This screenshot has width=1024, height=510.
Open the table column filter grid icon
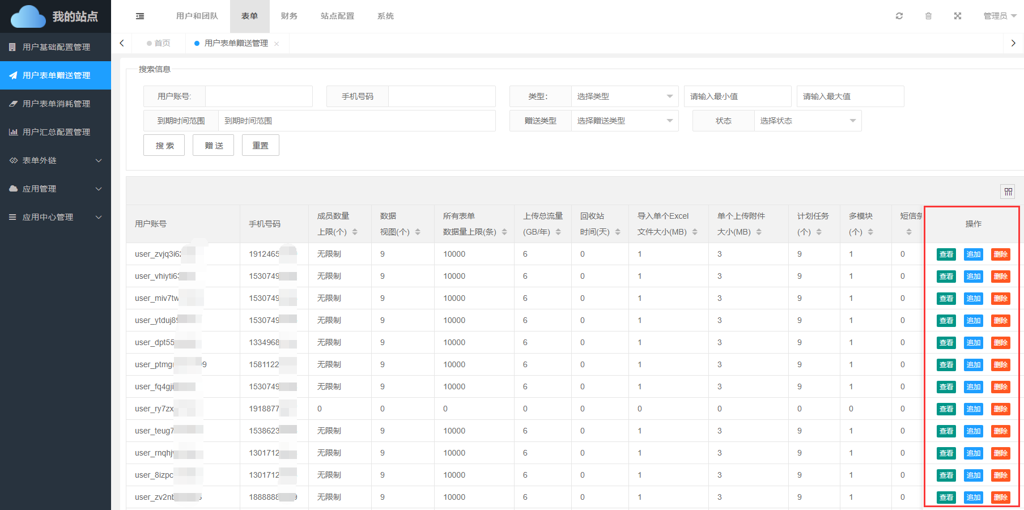[1008, 192]
